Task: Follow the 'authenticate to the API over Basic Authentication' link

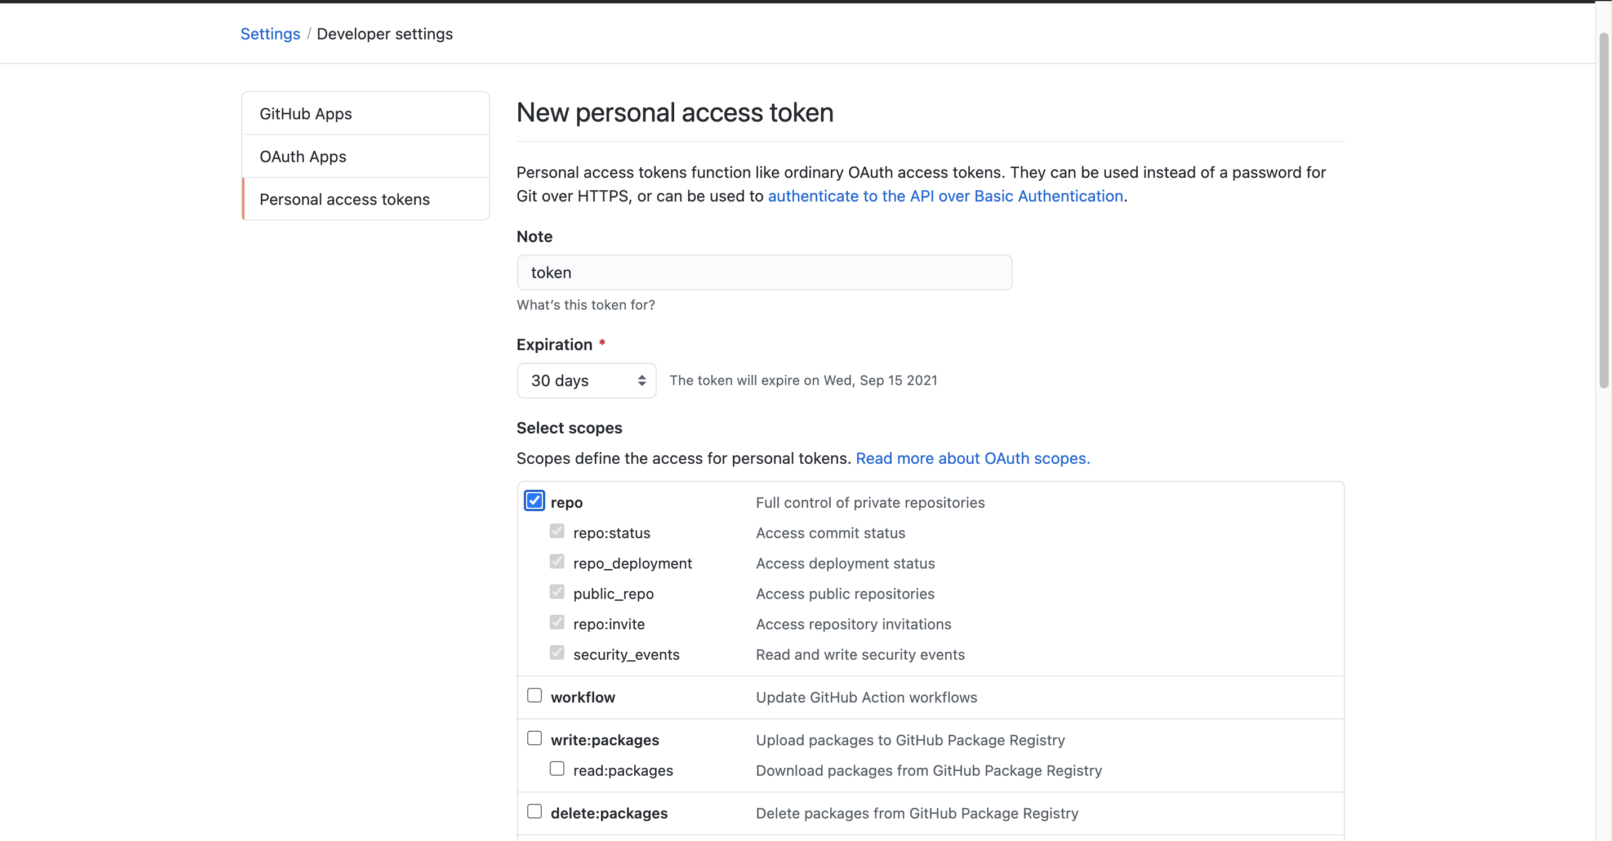Action: tap(945, 196)
